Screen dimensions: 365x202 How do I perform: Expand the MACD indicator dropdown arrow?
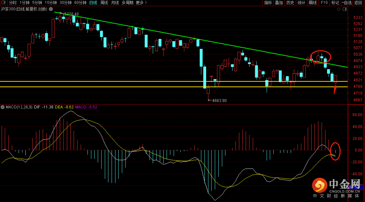(3, 107)
